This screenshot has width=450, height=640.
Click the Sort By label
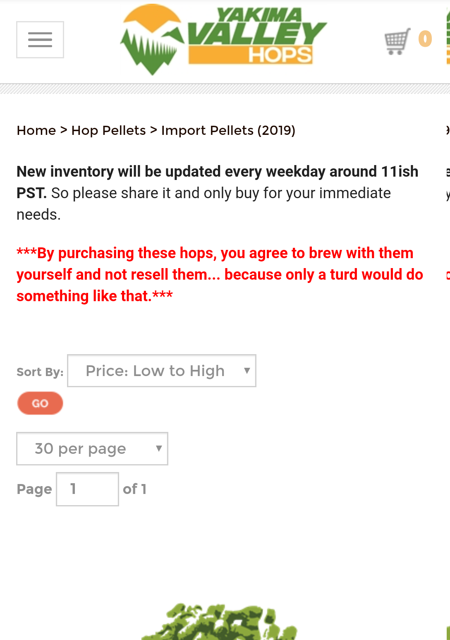[x=40, y=372]
